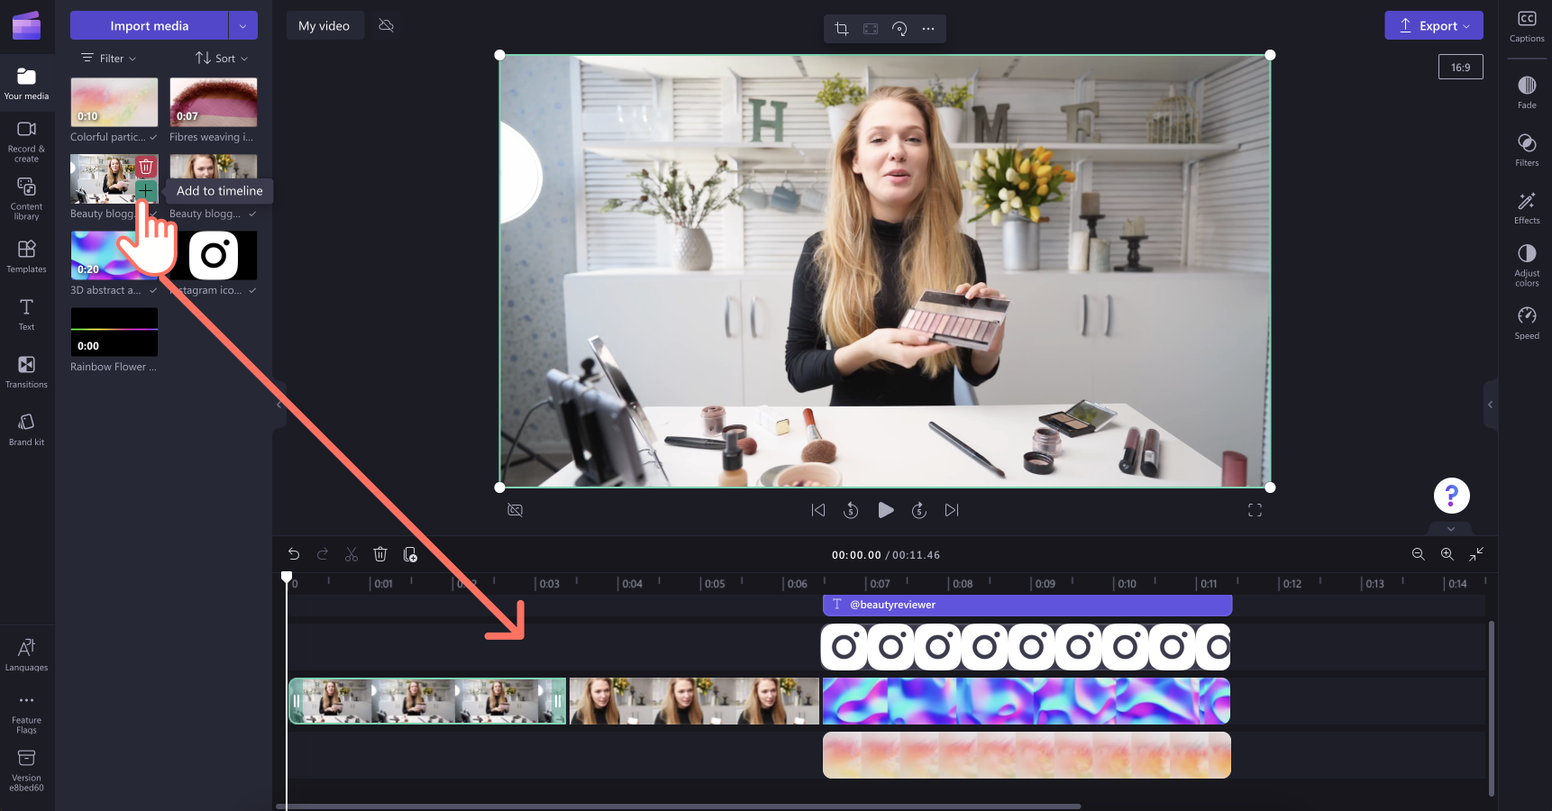The width and height of the screenshot is (1552, 811).
Task: Open the Fade panel
Action: coord(1527,92)
